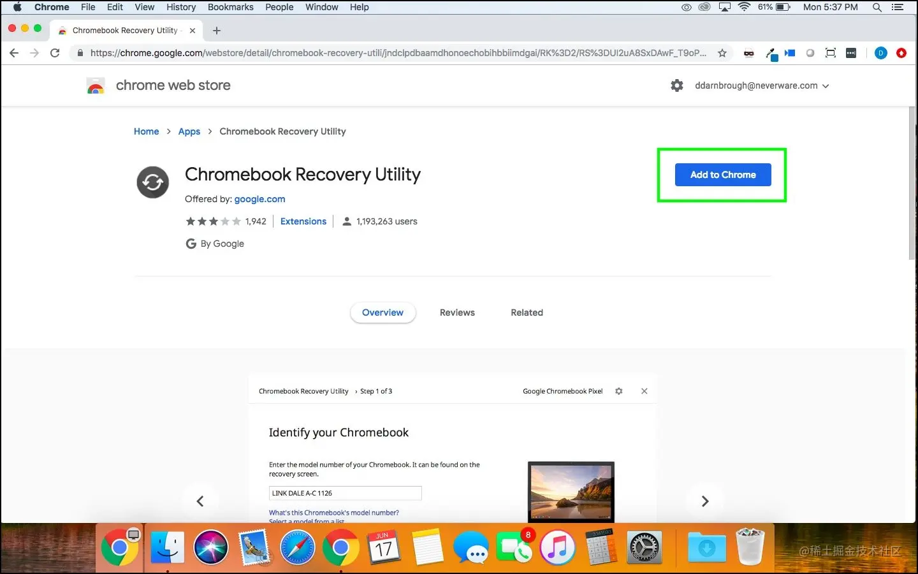Open the Downloads folder in the dock
This screenshot has height=574, width=918.
[x=706, y=547]
